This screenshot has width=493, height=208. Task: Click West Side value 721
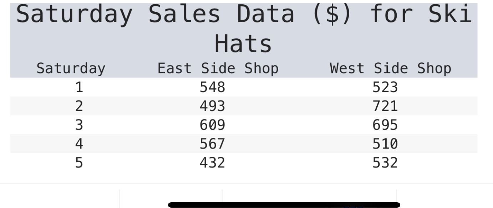point(385,106)
